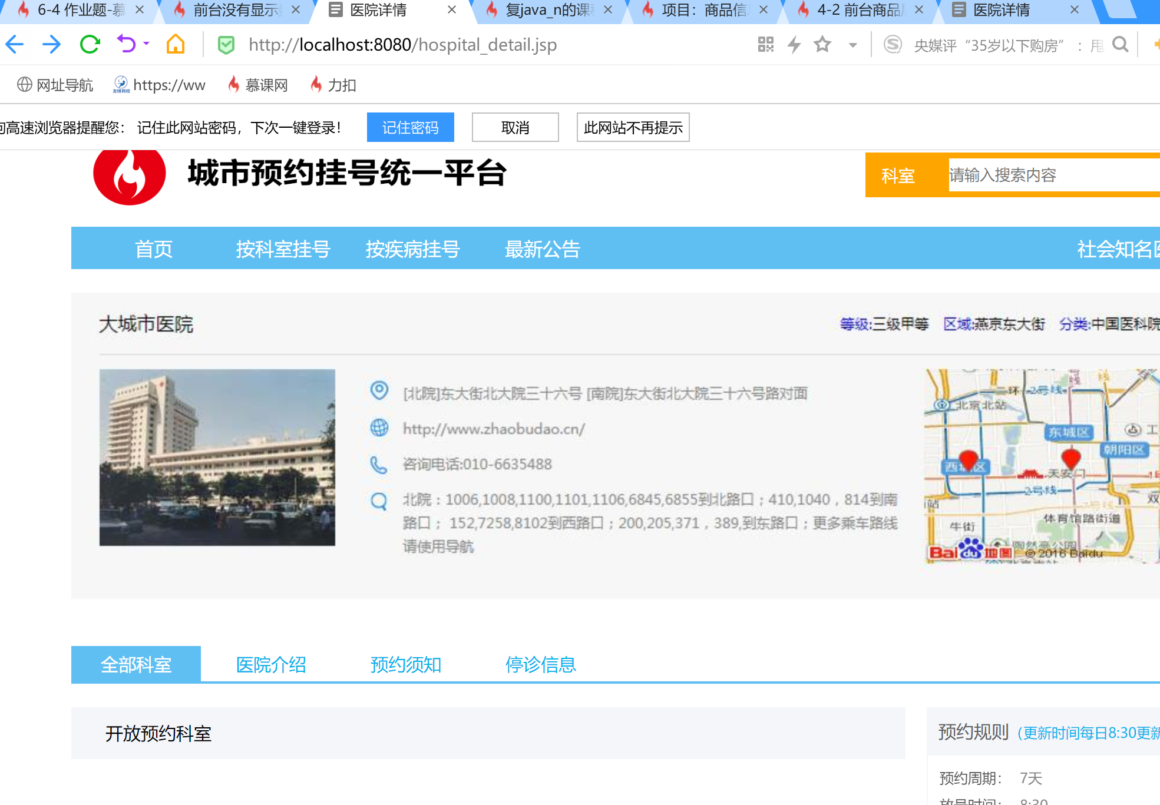Close the '复java_n的课' tab
This screenshot has height=805, width=1160.
(607, 10)
